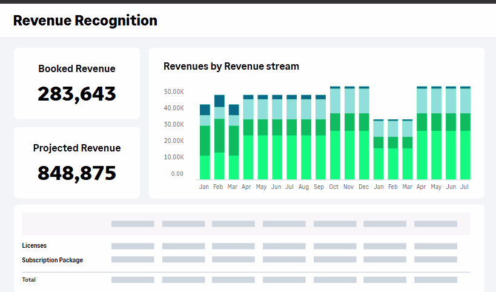Screen dimensions: 496x292
Task: Click the Booked Revenue value 283,643
Action: pos(77,94)
